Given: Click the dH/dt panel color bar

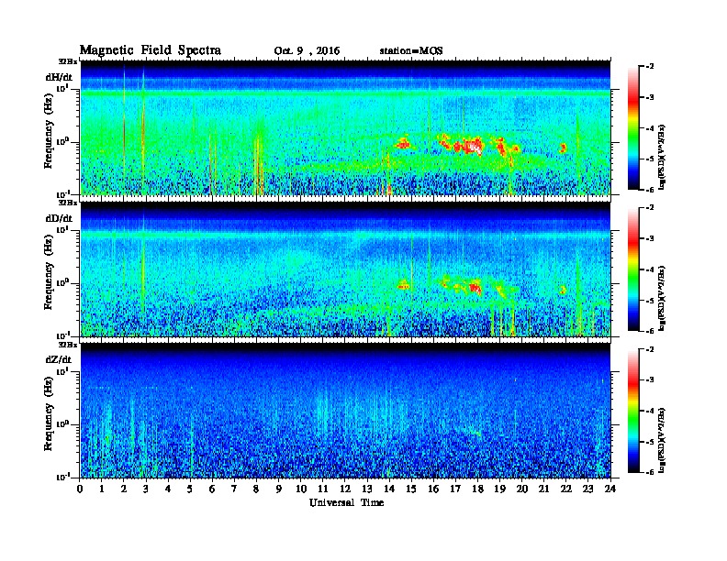Looking at the screenshot, I should (x=633, y=127).
